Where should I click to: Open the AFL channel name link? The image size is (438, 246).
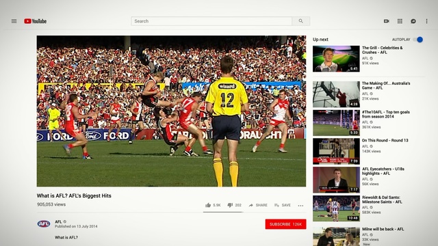[x=58, y=221]
